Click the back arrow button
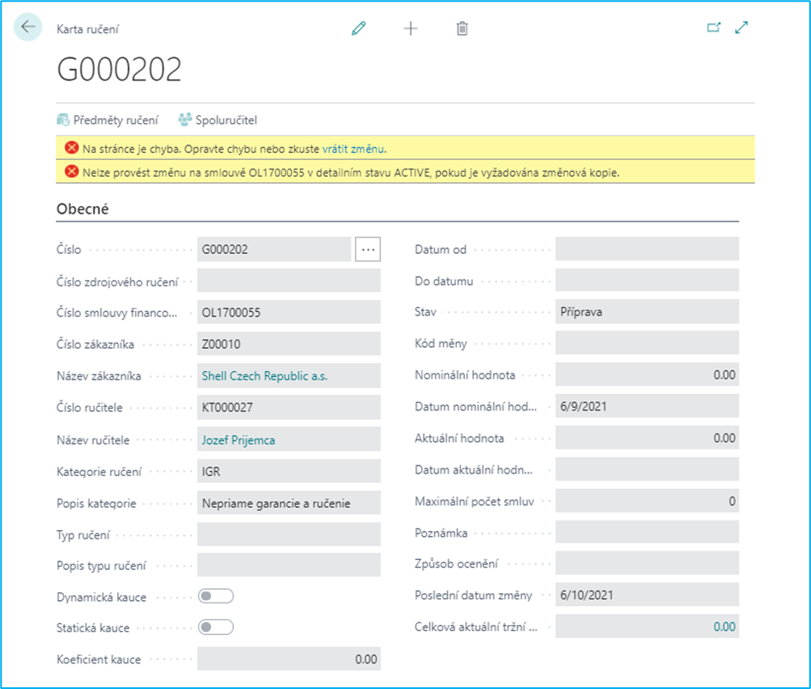Viewport: 811px width, 689px height. [28, 27]
